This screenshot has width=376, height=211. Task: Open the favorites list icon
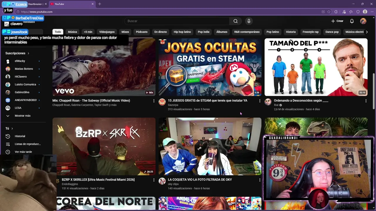(351, 12)
